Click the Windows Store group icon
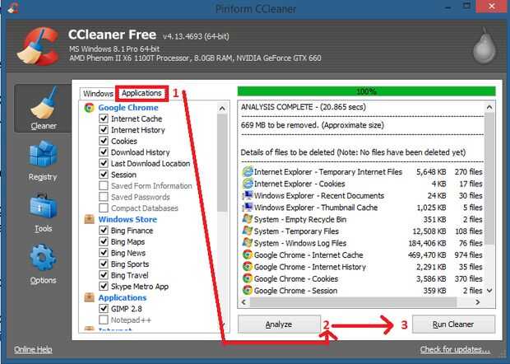Screen dimensions: 510x364 [89, 219]
